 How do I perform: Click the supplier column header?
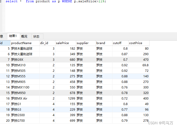point(86,43)
